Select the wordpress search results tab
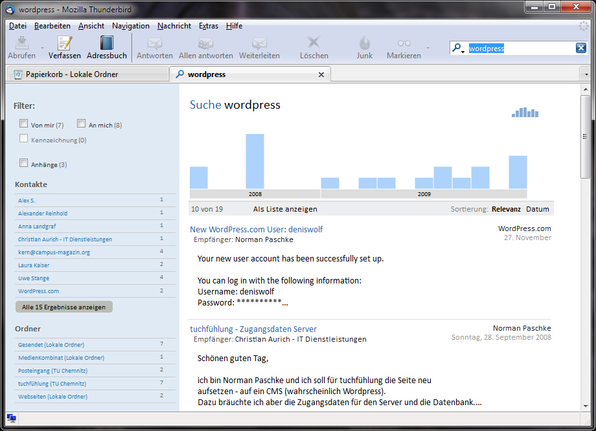 pos(249,74)
